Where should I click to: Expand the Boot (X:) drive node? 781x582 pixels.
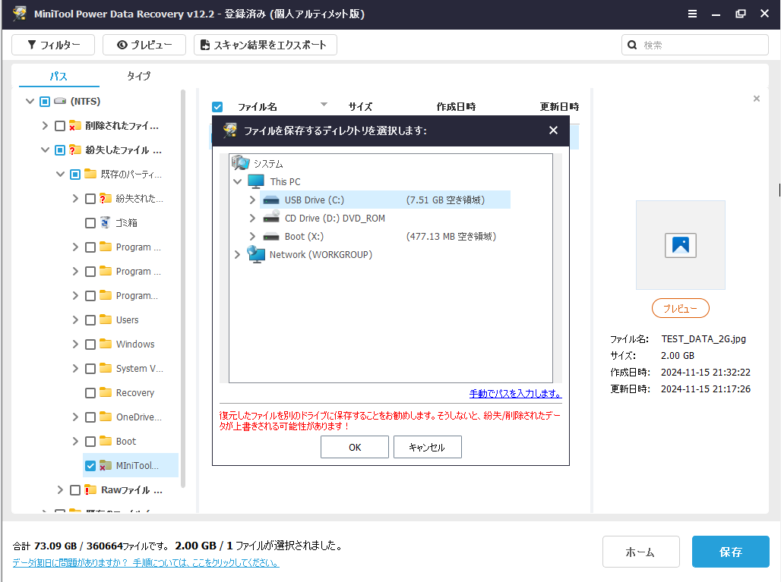(252, 236)
